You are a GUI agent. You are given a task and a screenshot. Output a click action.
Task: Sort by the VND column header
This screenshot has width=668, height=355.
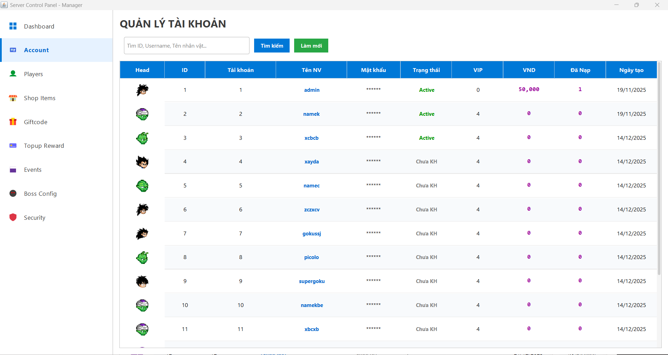[529, 70]
